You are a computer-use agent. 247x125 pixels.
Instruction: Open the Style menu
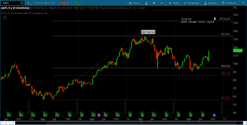[174, 3]
